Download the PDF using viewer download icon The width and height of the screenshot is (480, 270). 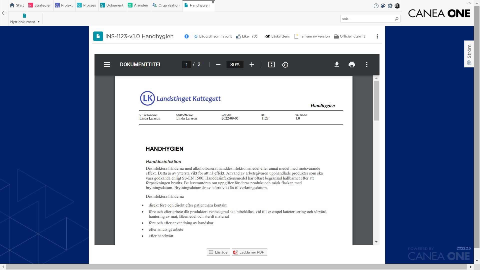[x=337, y=64]
